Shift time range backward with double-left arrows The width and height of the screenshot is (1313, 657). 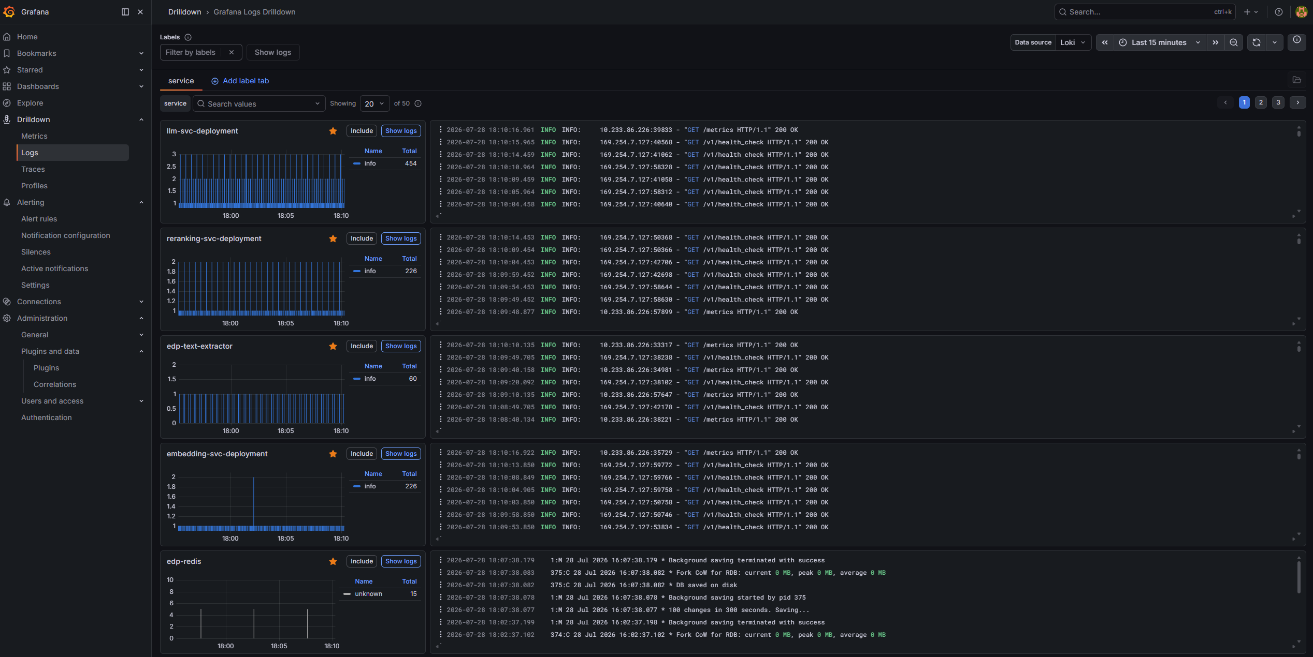click(1105, 42)
